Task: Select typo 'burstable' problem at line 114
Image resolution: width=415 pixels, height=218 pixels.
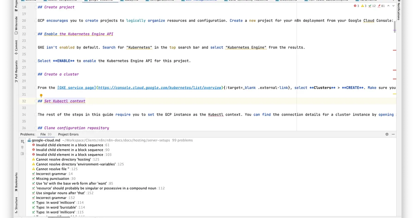Action: (58, 208)
